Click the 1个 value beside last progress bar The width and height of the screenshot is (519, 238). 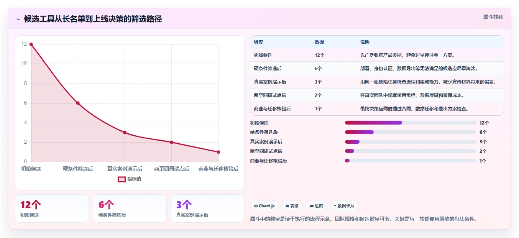tap(483, 161)
